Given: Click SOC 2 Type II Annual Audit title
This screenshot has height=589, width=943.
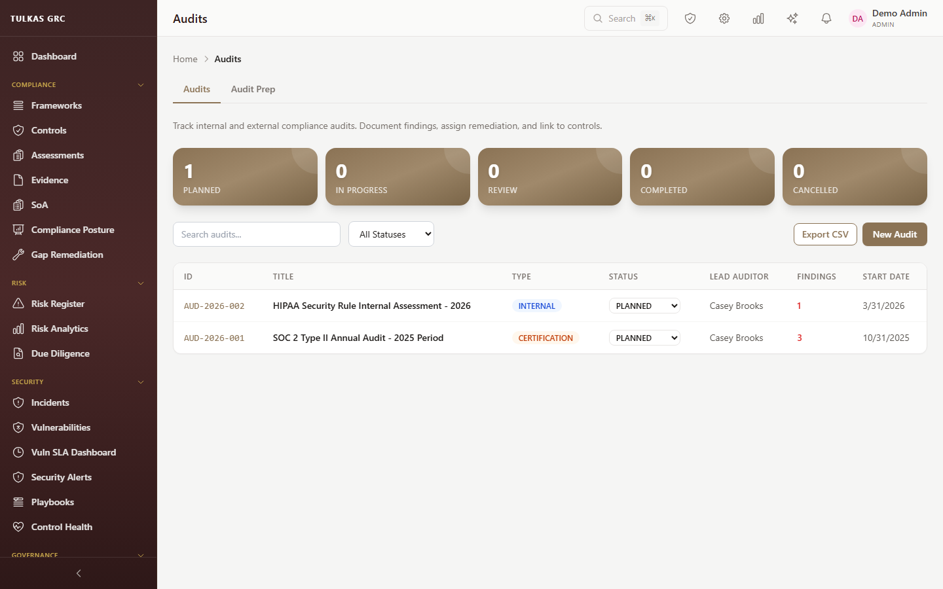Looking at the screenshot, I should click(x=358, y=338).
